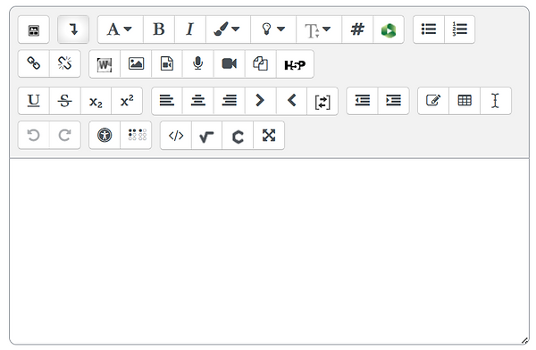Click the text cursor I-beam icon

496,101
